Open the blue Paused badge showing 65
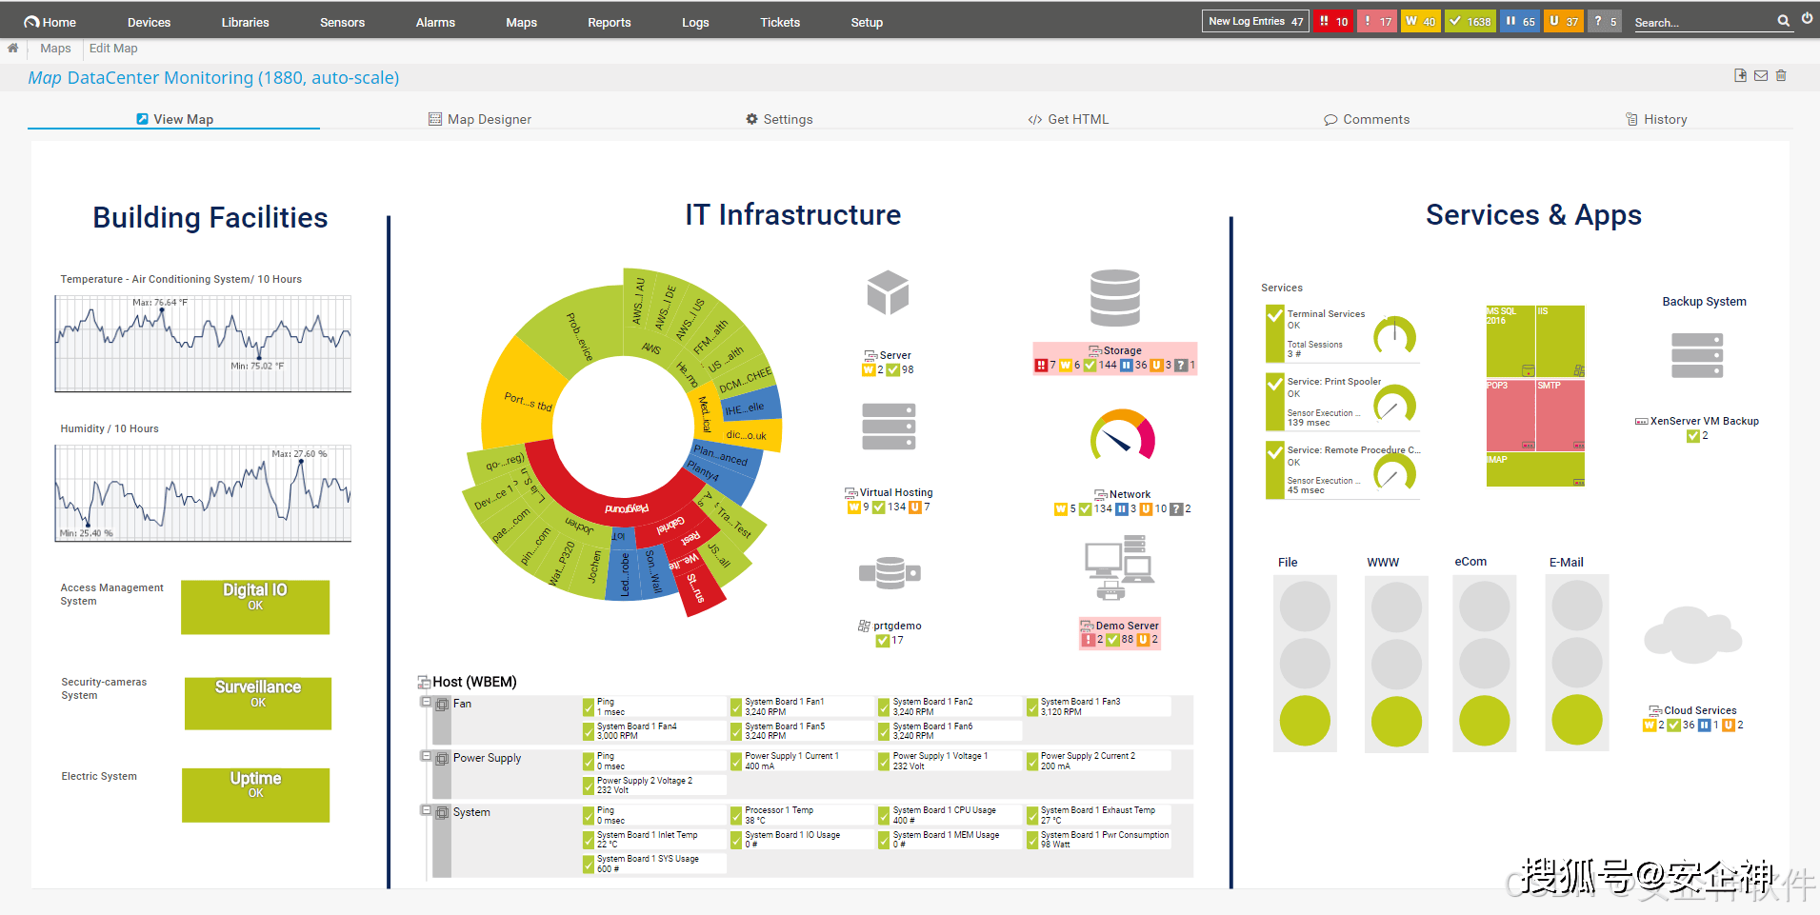 point(1519,21)
